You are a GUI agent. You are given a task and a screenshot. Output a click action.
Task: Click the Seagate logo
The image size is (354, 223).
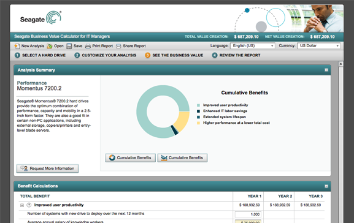coord(40,18)
